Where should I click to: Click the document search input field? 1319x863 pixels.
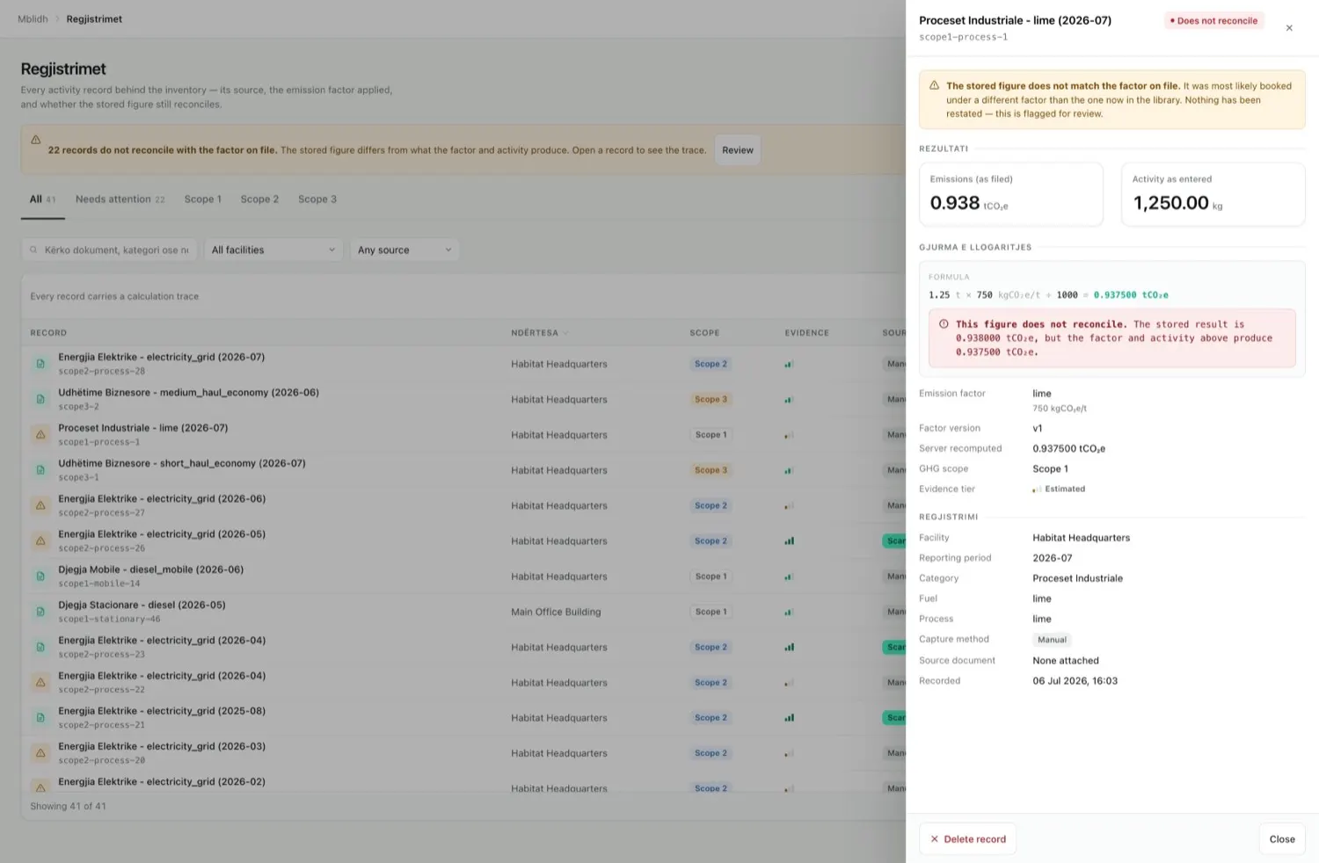[109, 250]
